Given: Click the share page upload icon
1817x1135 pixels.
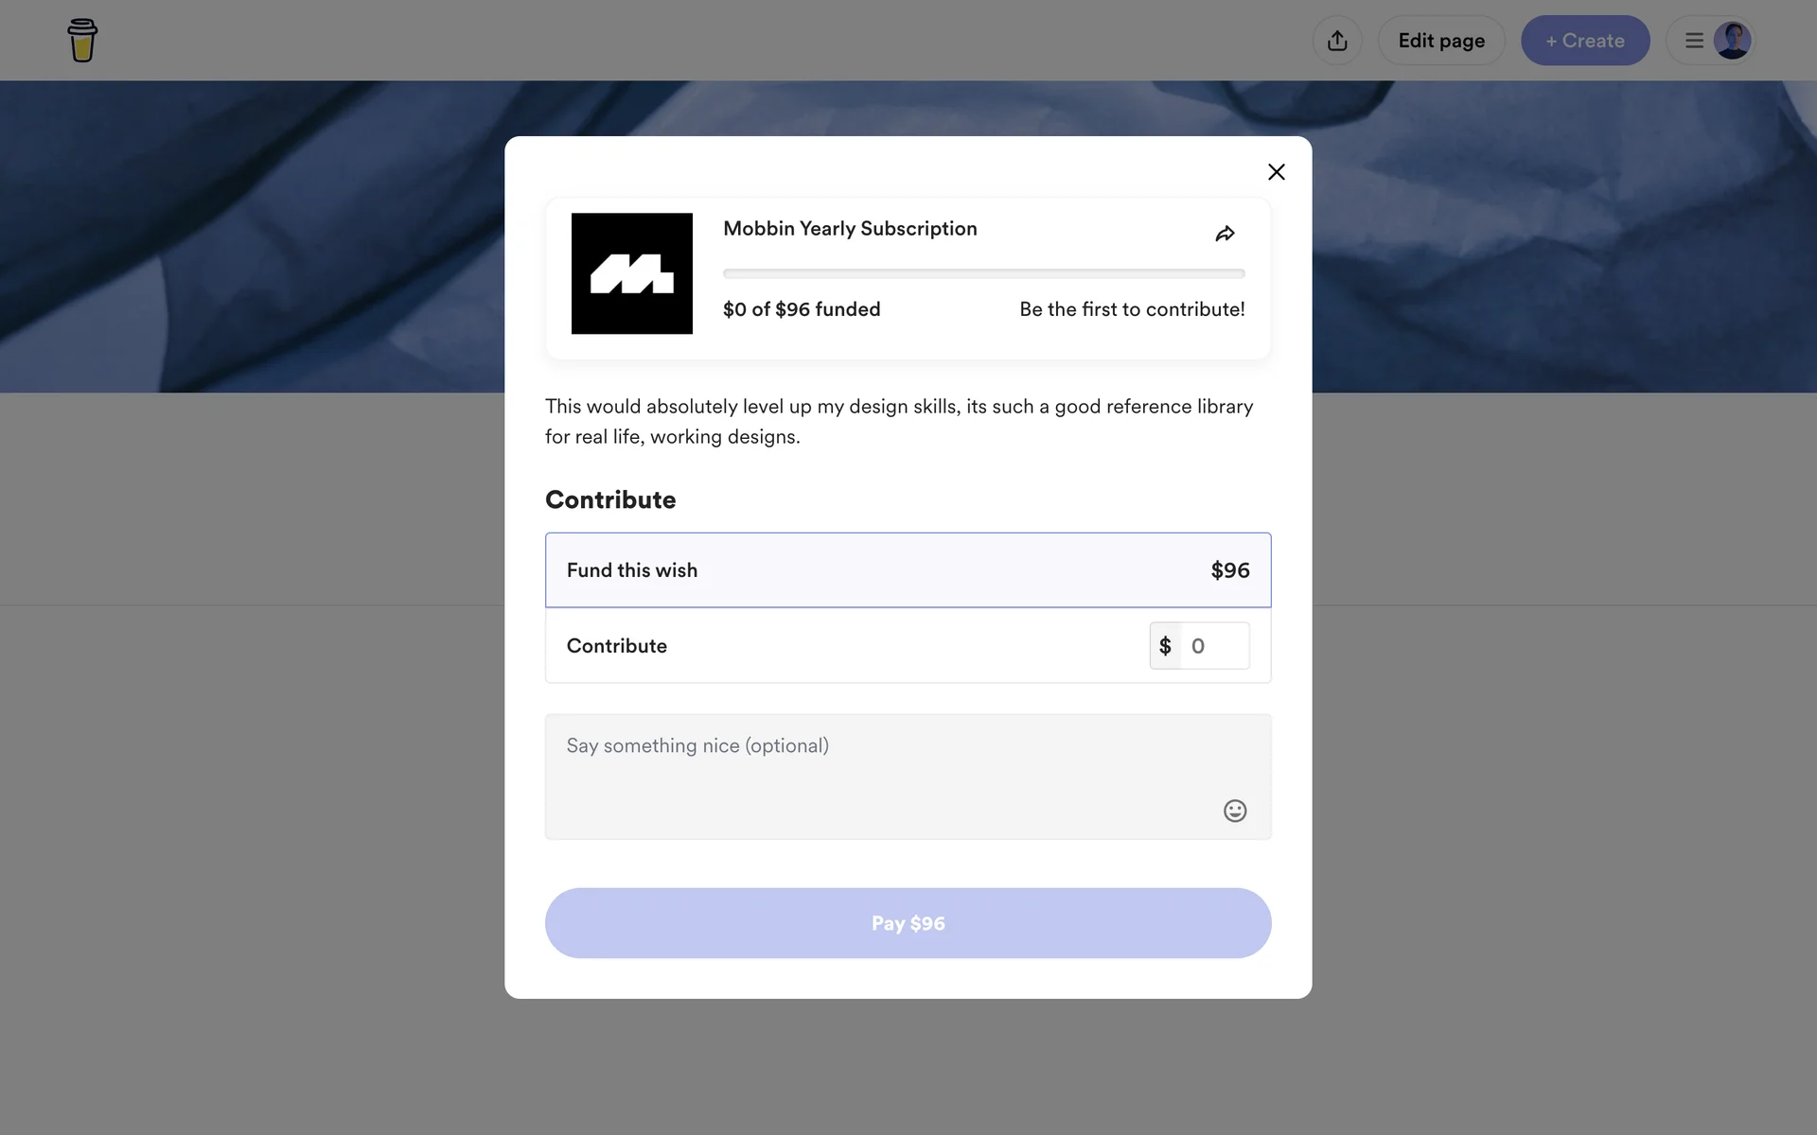Looking at the screenshot, I should (x=1336, y=41).
